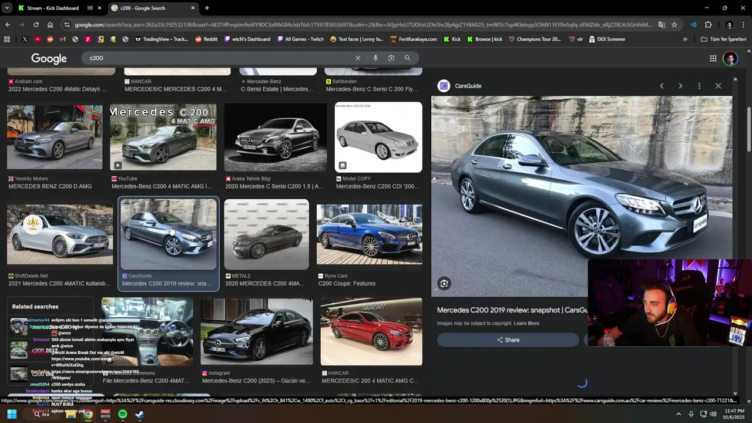This screenshot has width=752, height=423.
Task: Open the METAL2 2020 Mercedes C200 thumbnail
Action: (267, 234)
